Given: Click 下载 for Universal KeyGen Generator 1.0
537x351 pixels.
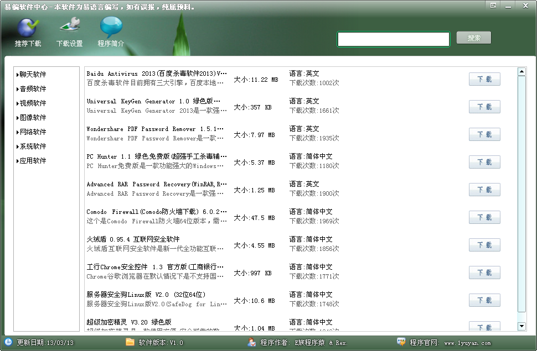Looking at the screenshot, I should pyautogui.click(x=484, y=107).
